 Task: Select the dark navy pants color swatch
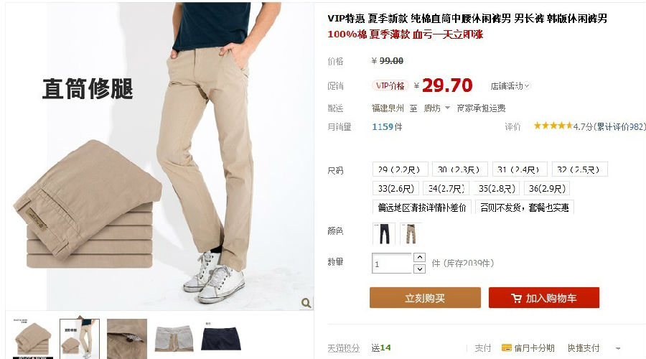(384, 233)
